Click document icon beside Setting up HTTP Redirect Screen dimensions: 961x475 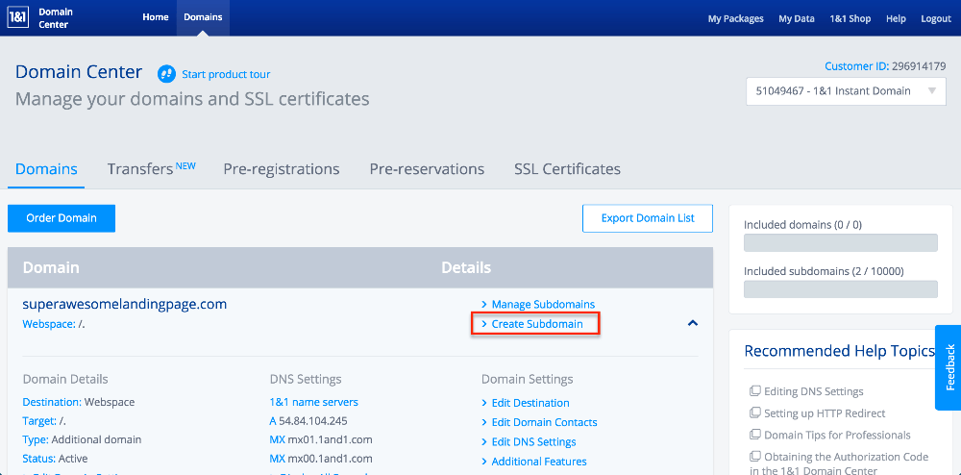click(x=754, y=413)
